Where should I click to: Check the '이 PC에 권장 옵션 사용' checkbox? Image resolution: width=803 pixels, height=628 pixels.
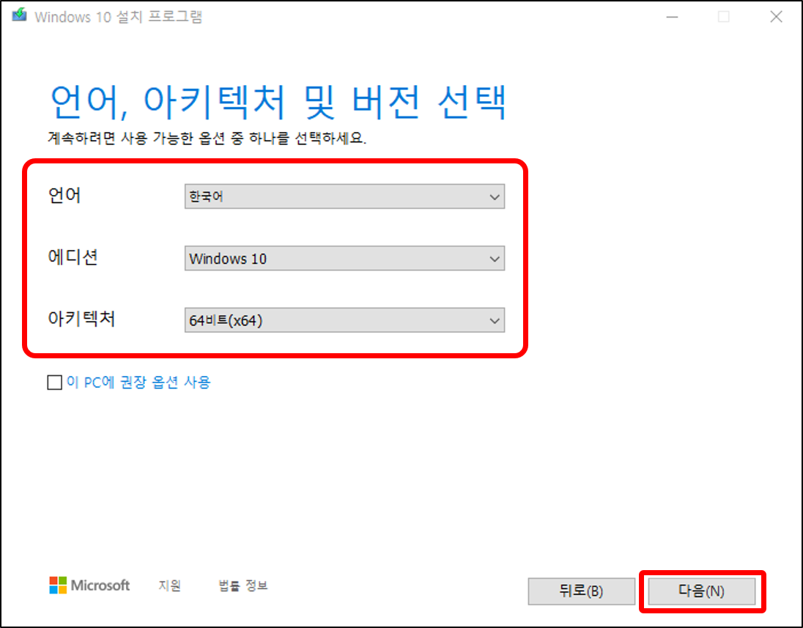(x=54, y=382)
